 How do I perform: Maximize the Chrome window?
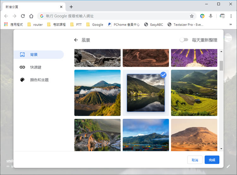pos(219,4)
